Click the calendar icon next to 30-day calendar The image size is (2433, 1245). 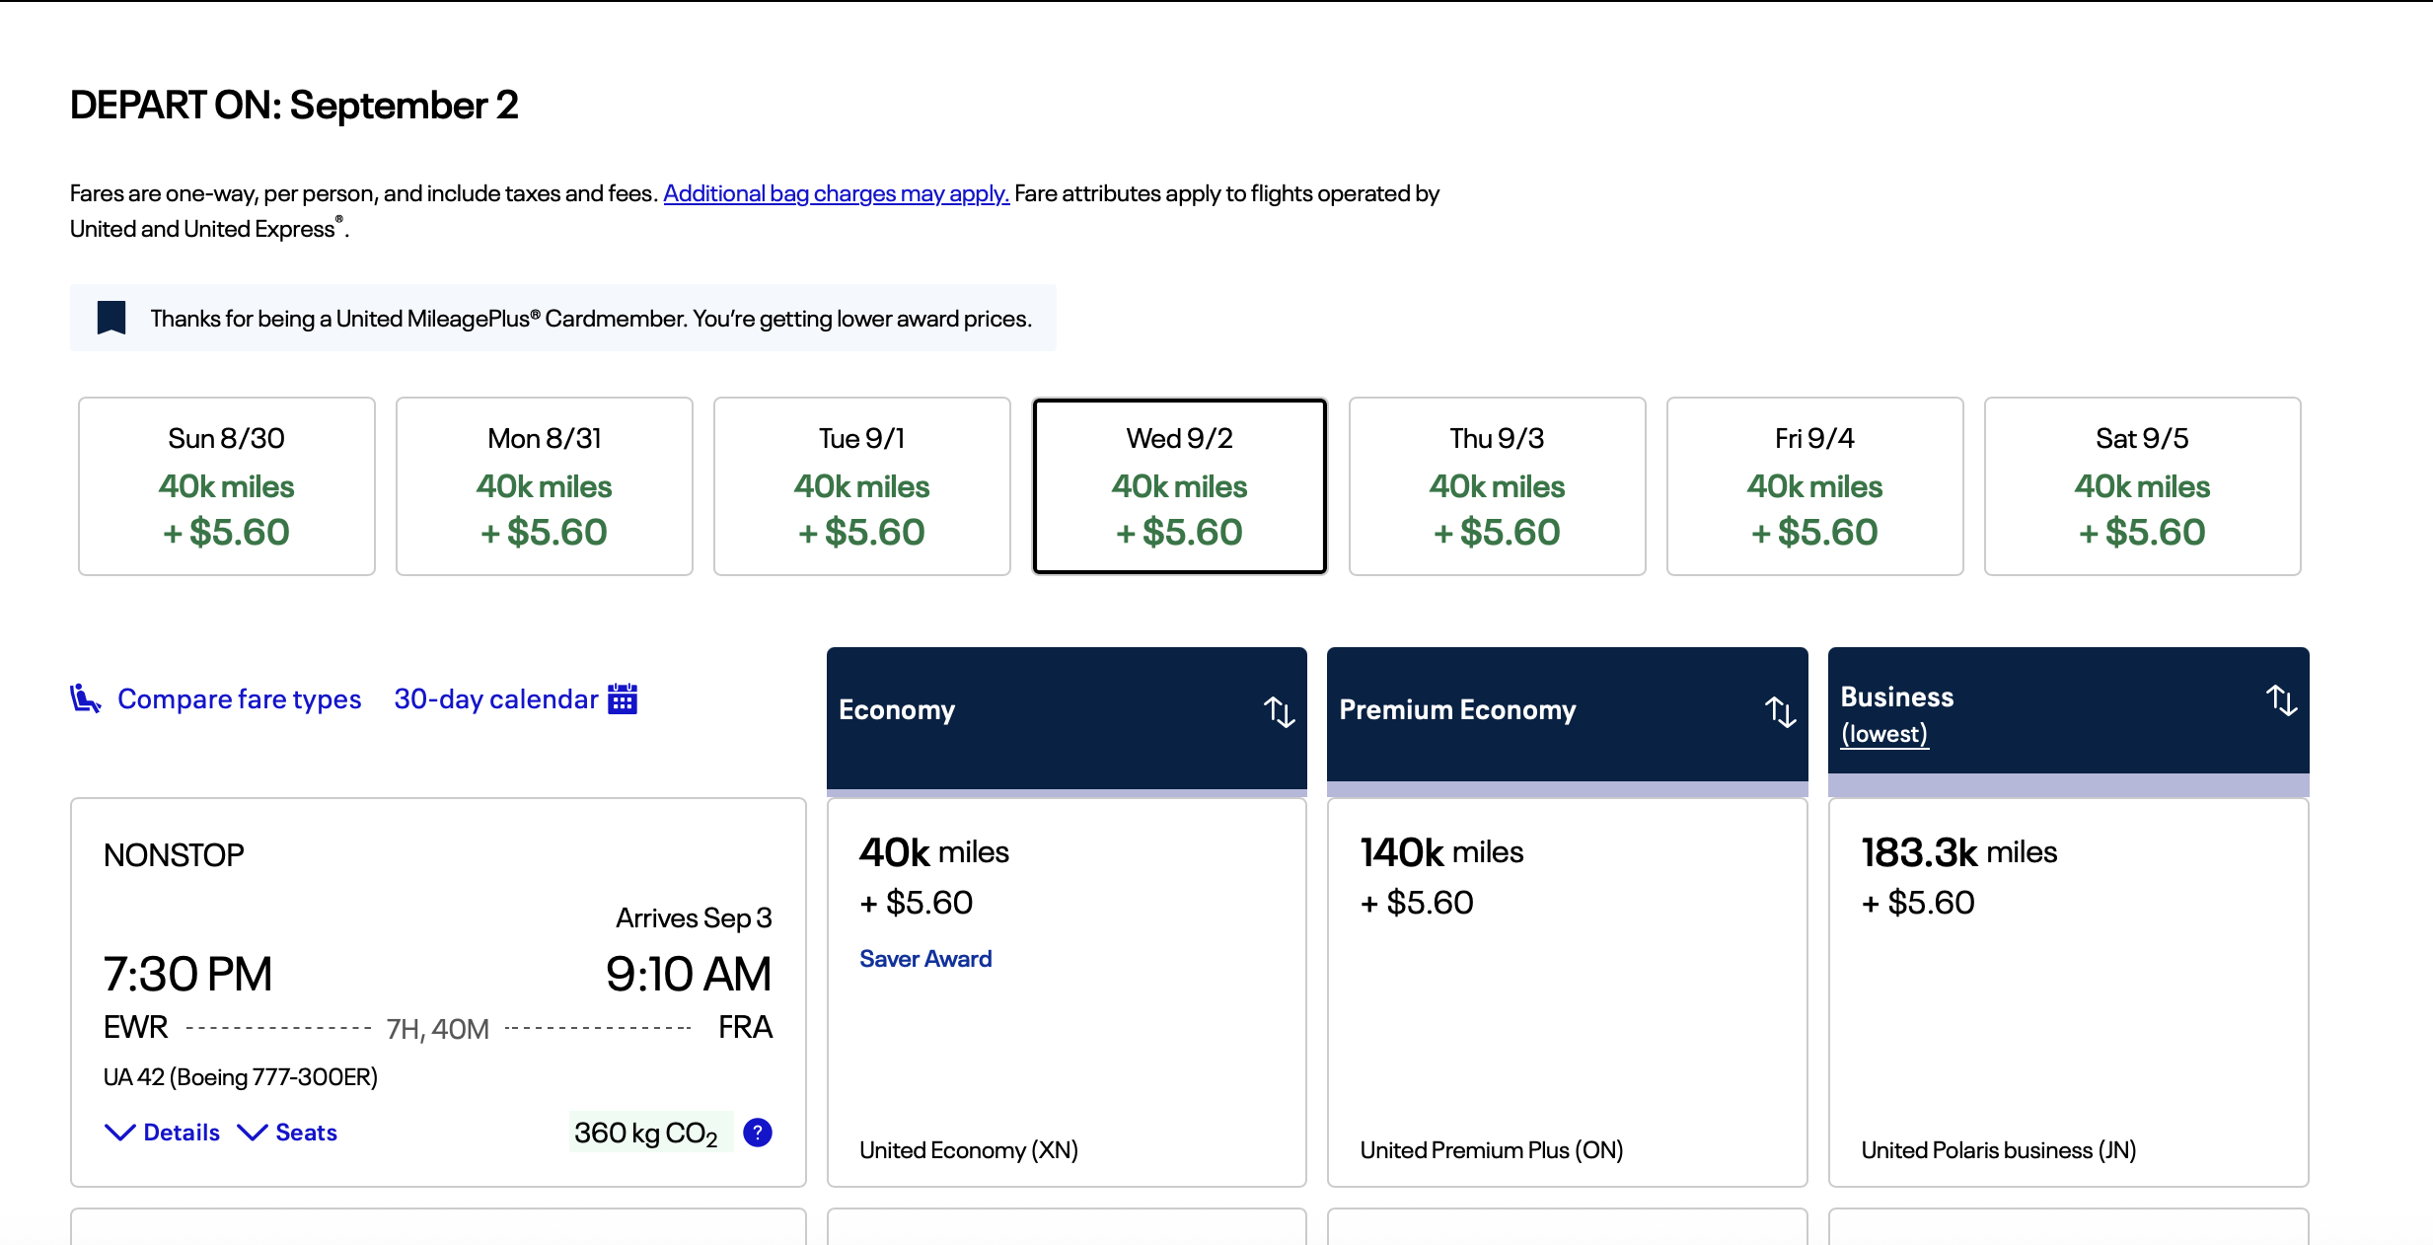coord(623,698)
